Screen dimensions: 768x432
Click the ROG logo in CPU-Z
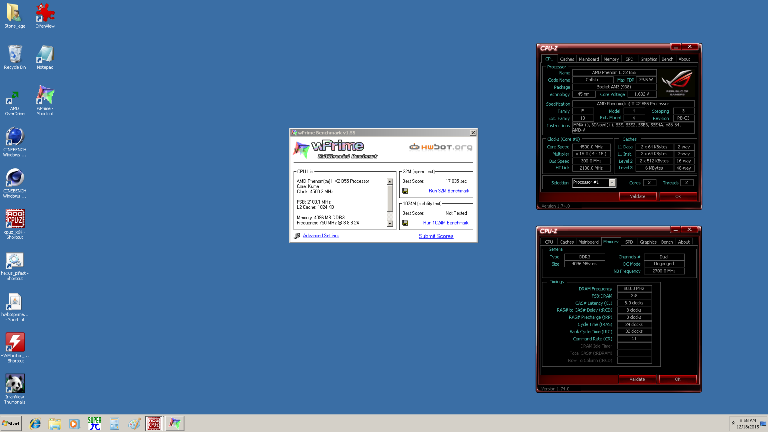point(677,82)
